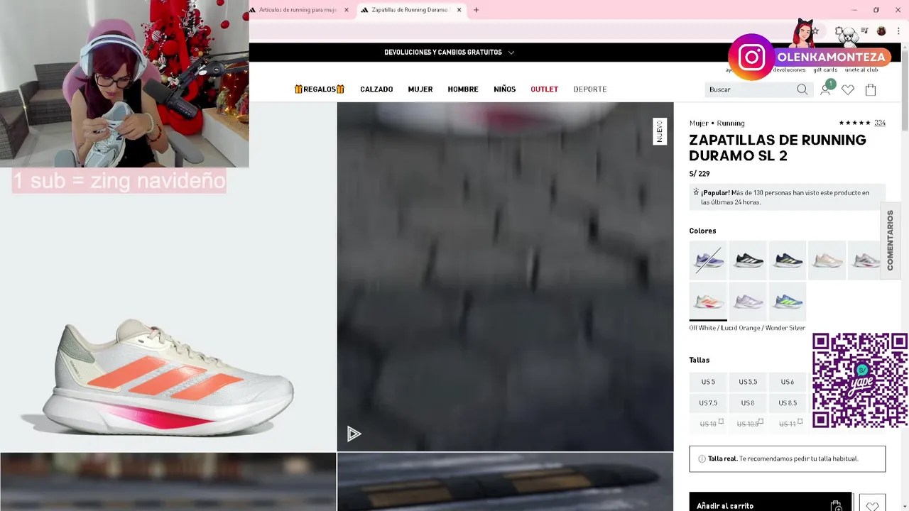Select the sold-out size US 10
This screenshot has width=909, height=511.
tap(708, 424)
